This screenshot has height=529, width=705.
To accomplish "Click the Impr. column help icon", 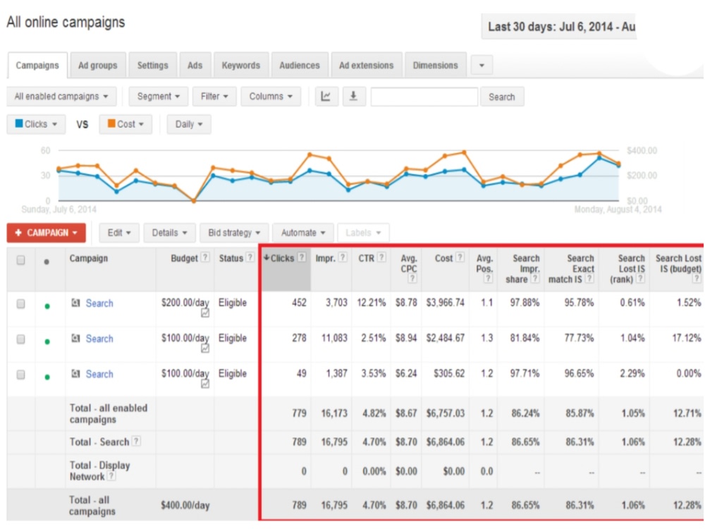I will (x=343, y=257).
